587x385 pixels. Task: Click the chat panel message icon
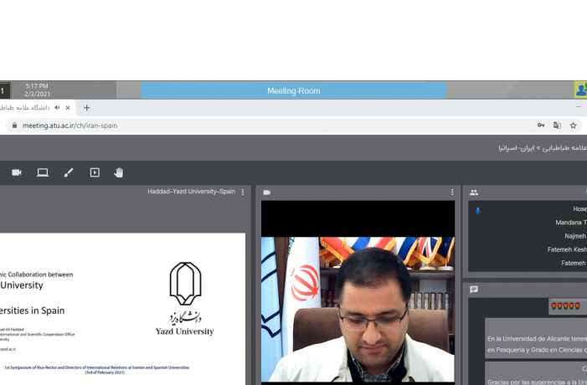474,290
